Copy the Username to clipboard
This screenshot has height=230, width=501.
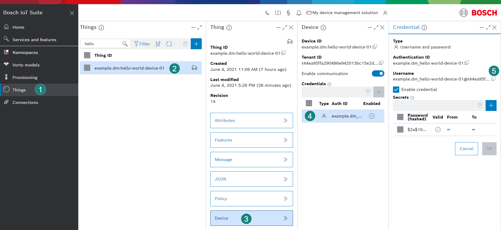pos(493,79)
